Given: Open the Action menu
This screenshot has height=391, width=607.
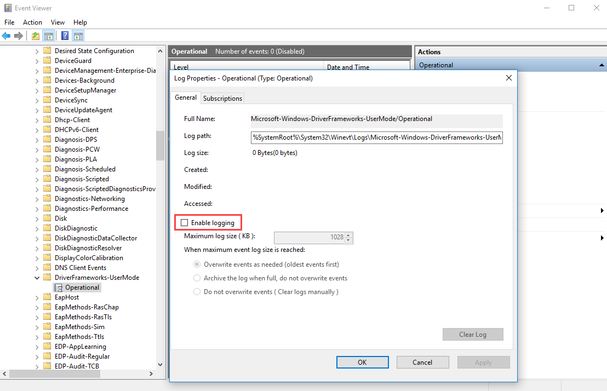Looking at the screenshot, I should pyautogui.click(x=32, y=22).
